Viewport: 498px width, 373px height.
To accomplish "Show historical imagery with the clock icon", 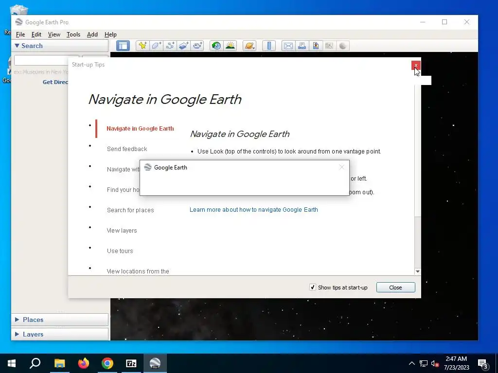I will [216, 46].
